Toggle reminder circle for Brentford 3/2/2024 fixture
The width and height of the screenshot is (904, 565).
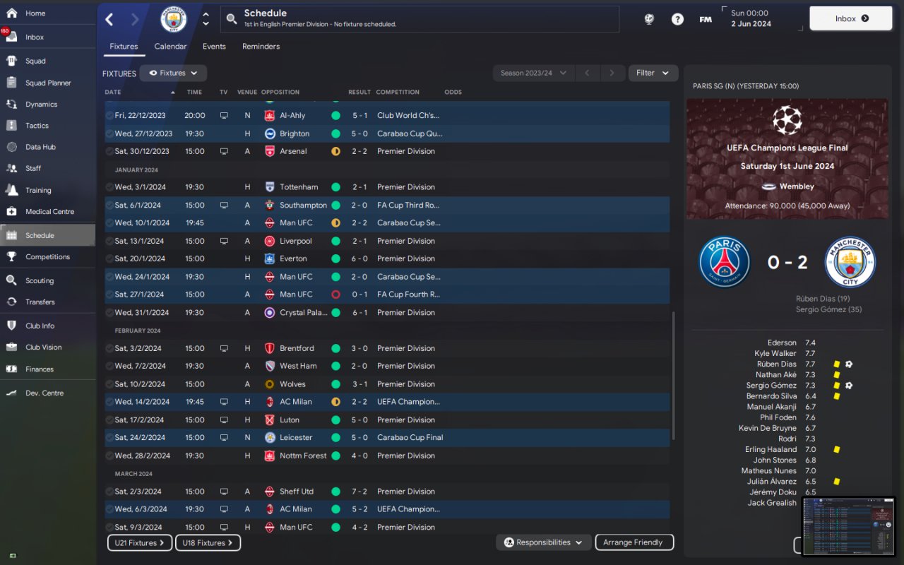tap(109, 348)
